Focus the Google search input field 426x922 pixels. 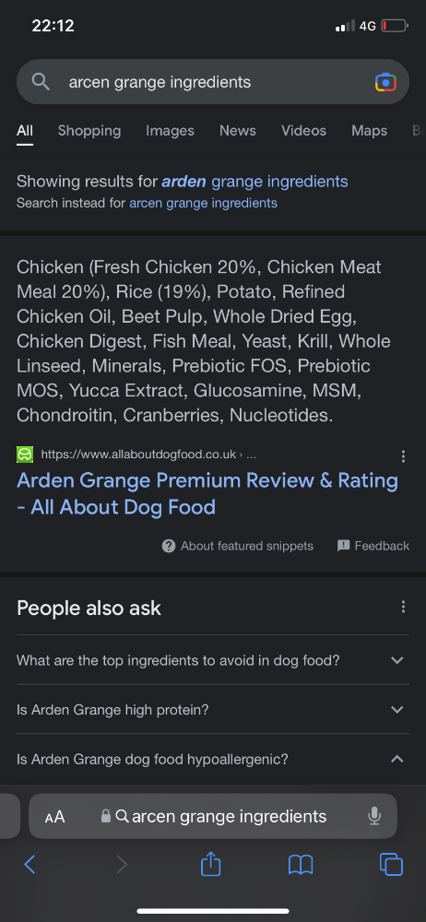point(212,82)
